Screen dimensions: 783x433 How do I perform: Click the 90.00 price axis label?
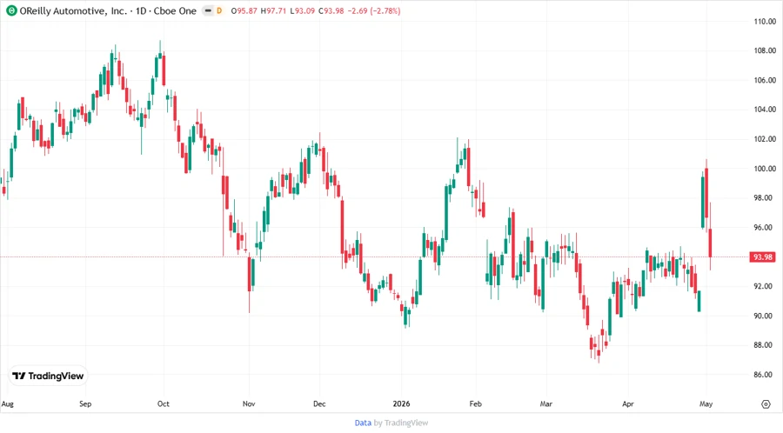click(763, 316)
